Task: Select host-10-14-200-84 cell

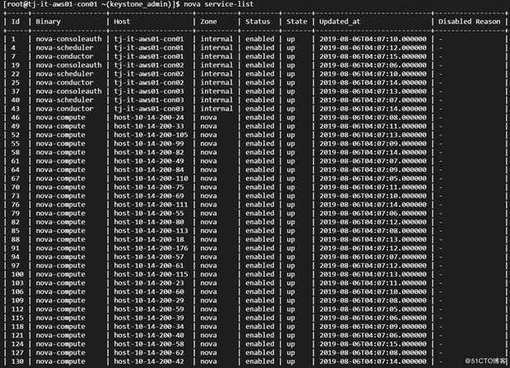Action: [149, 169]
